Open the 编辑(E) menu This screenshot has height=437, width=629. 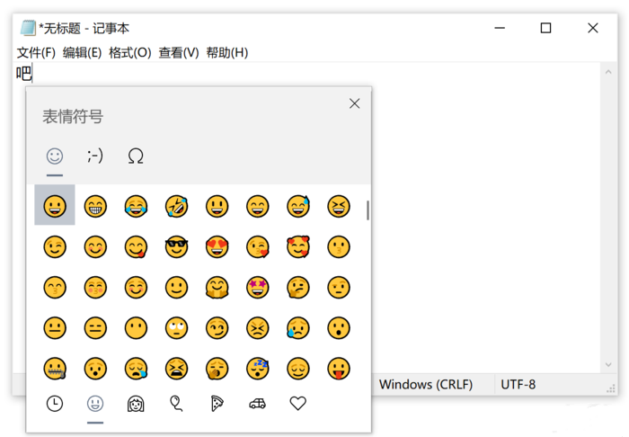(x=82, y=52)
